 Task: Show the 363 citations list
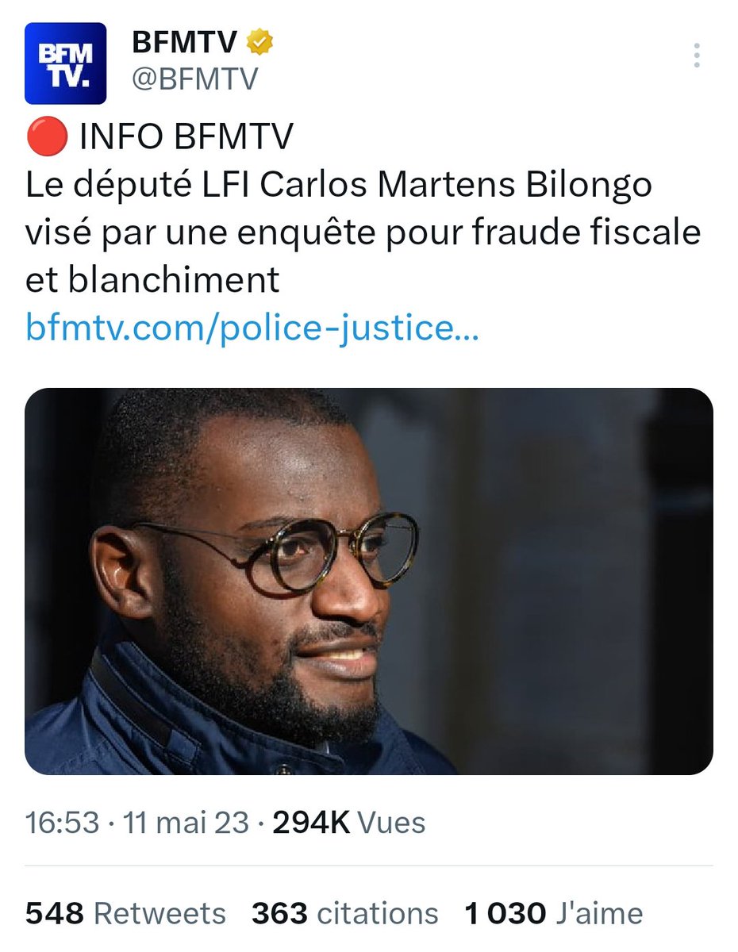[x=345, y=913]
